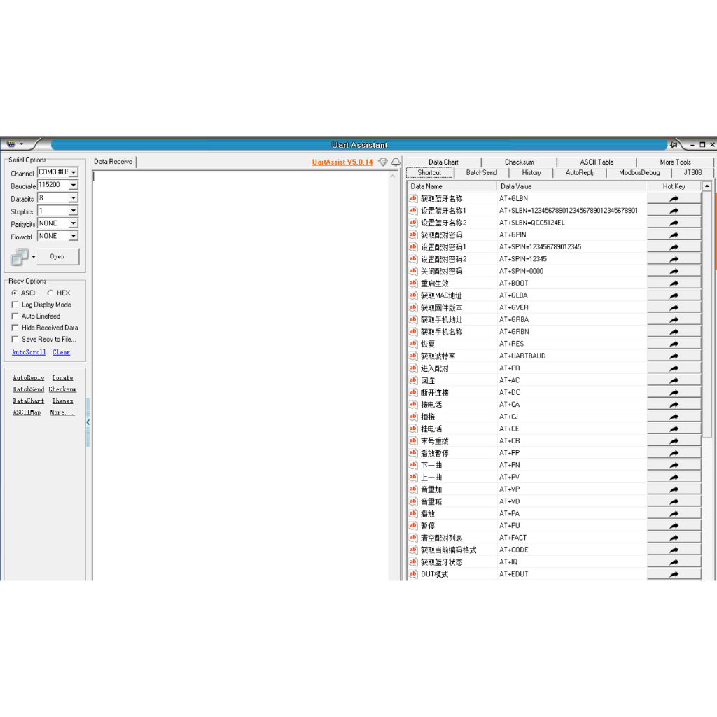Viewport: 717px width, 717px height.
Task: Enable Log Display Mode
Action: click(15, 305)
